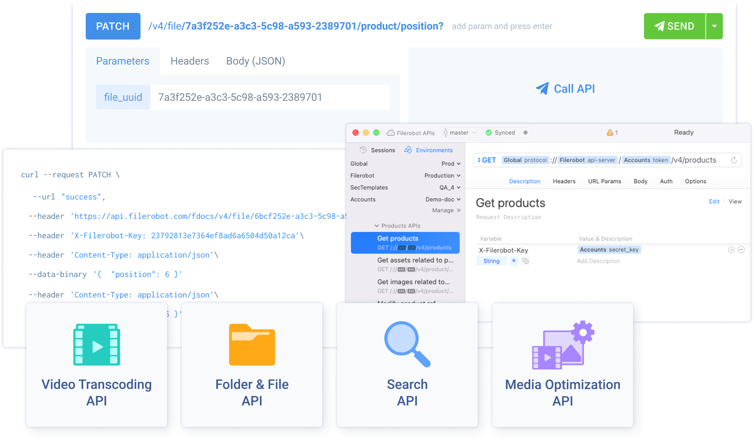Viewport: 754px width, 442px height.
Task: Open the Demo-doc dropdown for Accounts
Action: click(x=442, y=199)
